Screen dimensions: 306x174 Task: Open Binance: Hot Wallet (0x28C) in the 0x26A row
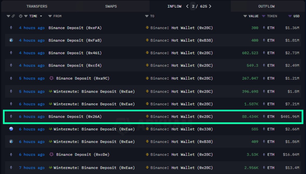[182, 117]
